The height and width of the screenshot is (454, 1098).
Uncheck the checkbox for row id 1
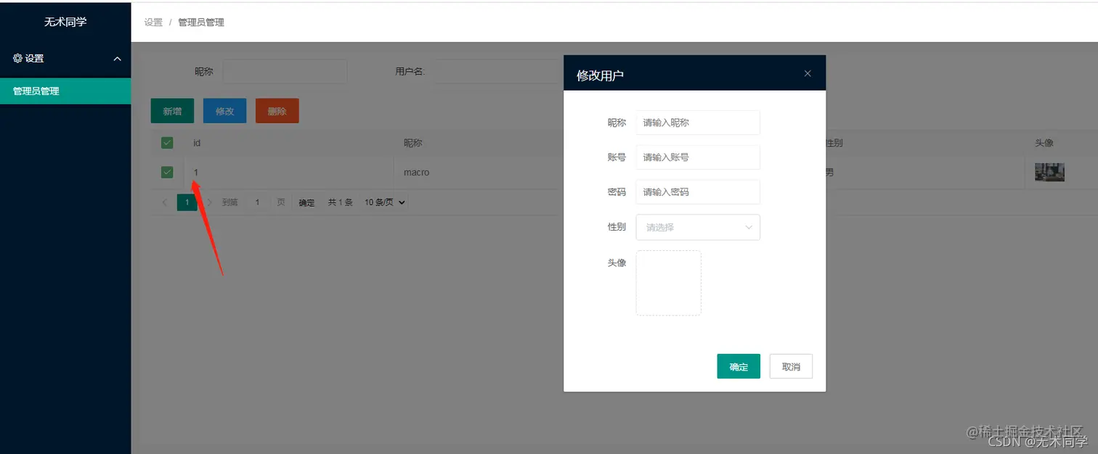click(166, 172)
